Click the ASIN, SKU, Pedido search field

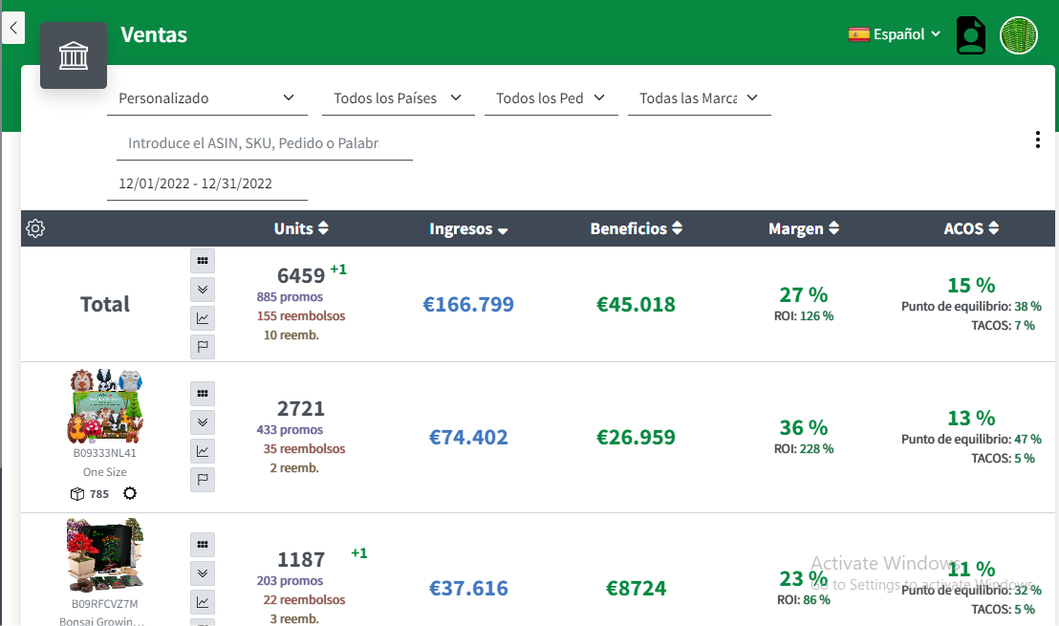[x=264, y=143]
